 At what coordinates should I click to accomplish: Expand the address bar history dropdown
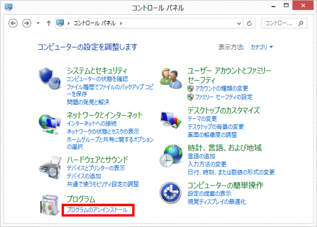239,24
